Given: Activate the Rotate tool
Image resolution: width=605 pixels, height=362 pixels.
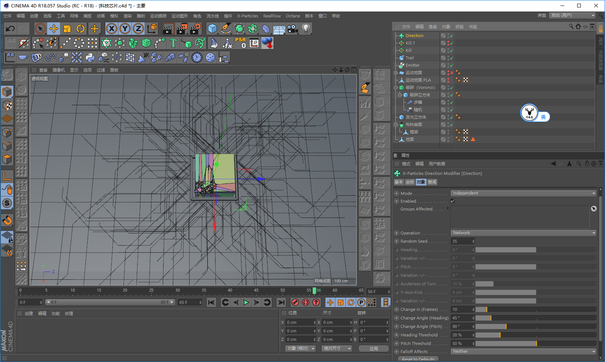Looking at the screenshot, I should (x=80, y=29).
